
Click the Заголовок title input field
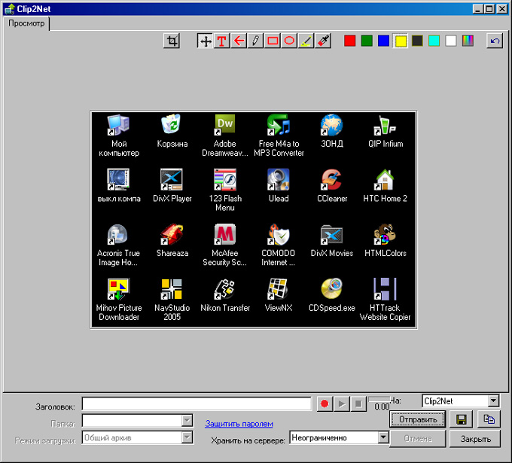click(197, 404)
